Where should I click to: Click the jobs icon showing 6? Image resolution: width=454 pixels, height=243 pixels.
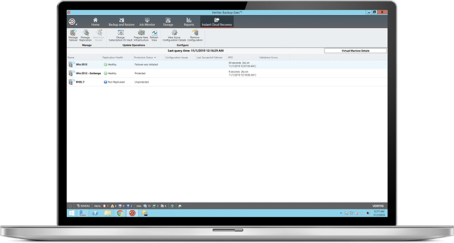[162, 206]
